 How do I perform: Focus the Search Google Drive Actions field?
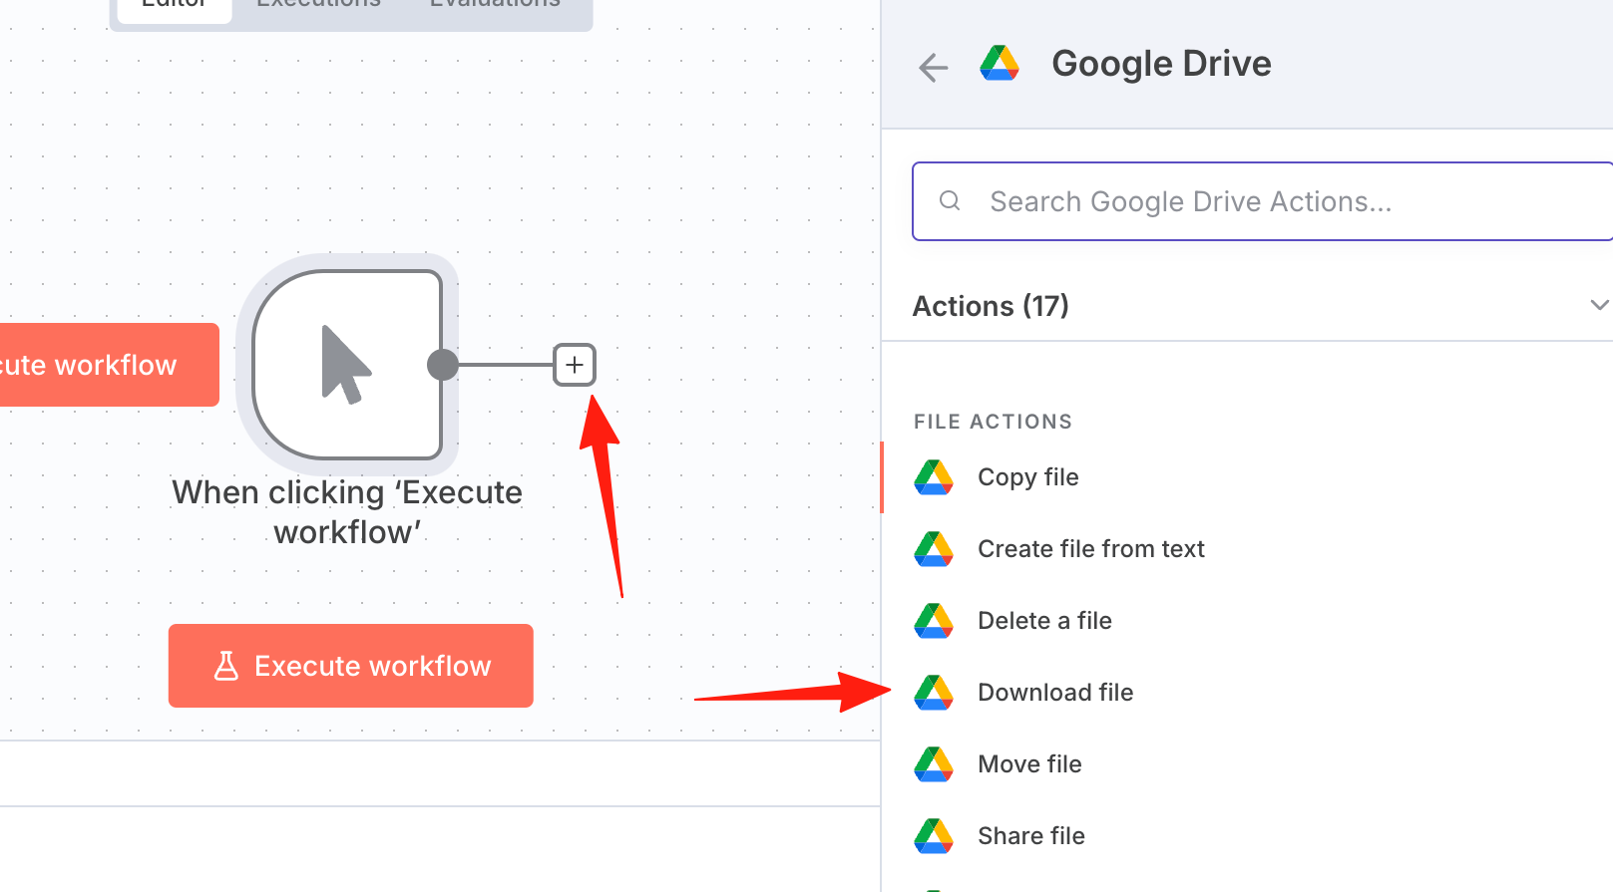tap(1263, 201)
